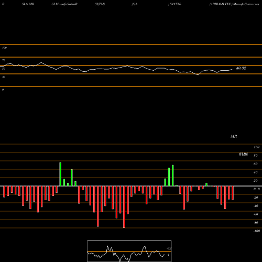This screenshot has height=262, width=262.
Task: Click the tallest green MR bar
Action: coord(60,174)
